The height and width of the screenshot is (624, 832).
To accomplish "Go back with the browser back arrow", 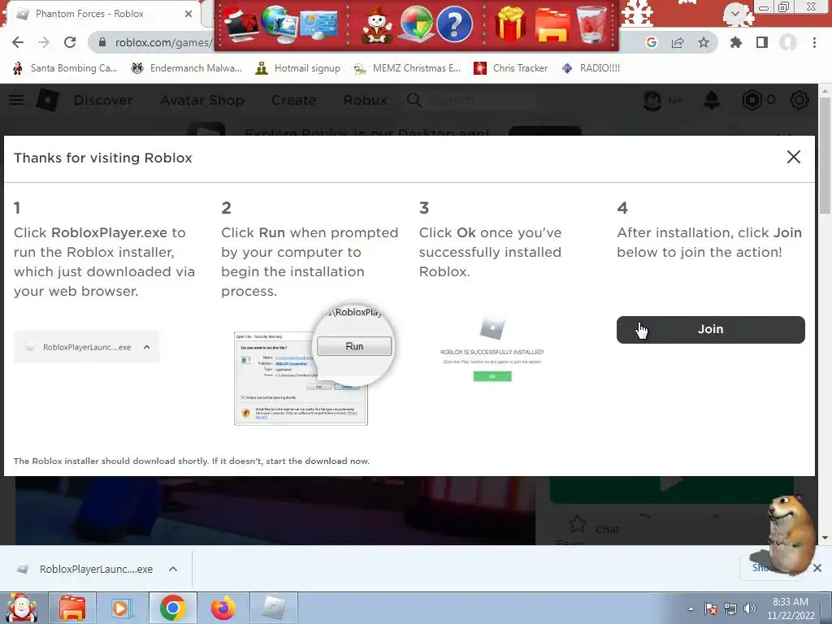I will tap(18, 42).
